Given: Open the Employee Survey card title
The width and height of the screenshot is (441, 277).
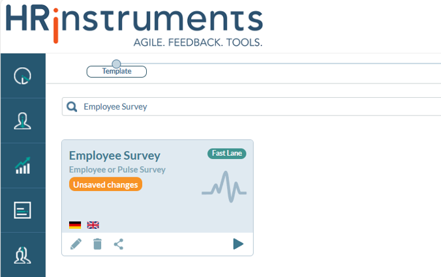Looking at the screenshot, I should (115, 156).
